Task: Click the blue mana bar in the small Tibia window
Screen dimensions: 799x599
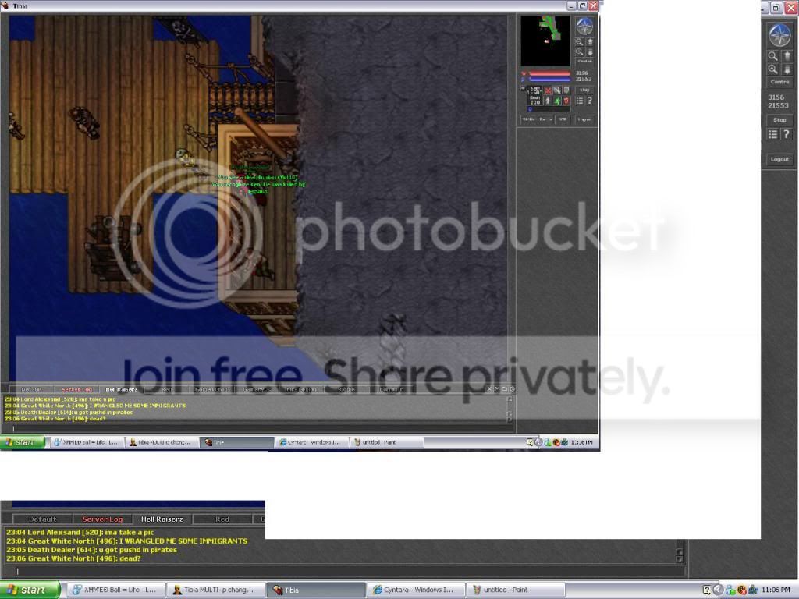Action: click(x=550, y=80)
